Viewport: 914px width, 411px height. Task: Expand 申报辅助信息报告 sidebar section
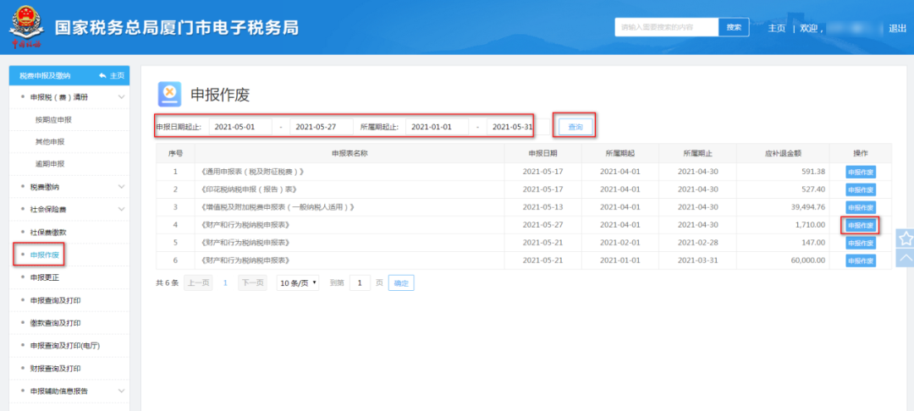121,391
